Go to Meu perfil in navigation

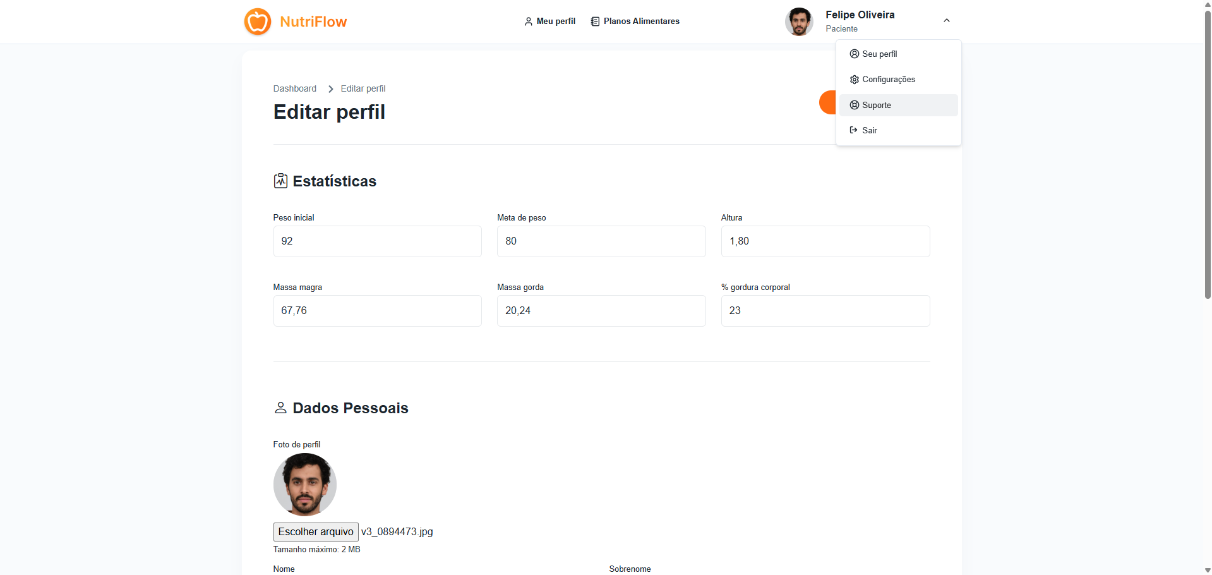549,21
